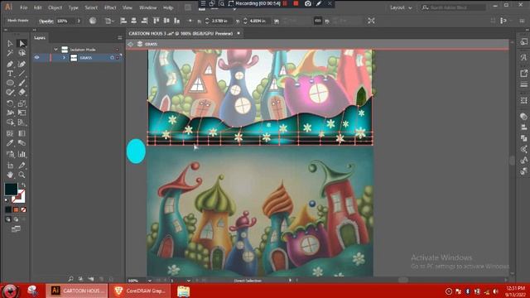The height and width of the screenshot is (298, 530).
Task: Select the Zoom tool
Action: coord(22,175)
